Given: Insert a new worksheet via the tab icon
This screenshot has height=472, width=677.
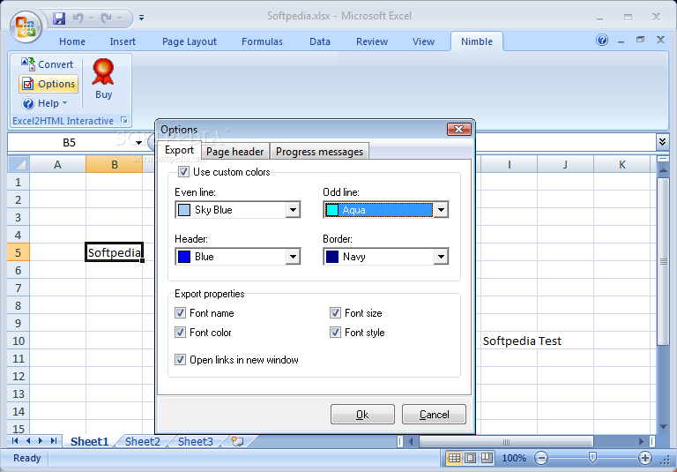Looking at the screenshot, I should [x=237, y=441].
